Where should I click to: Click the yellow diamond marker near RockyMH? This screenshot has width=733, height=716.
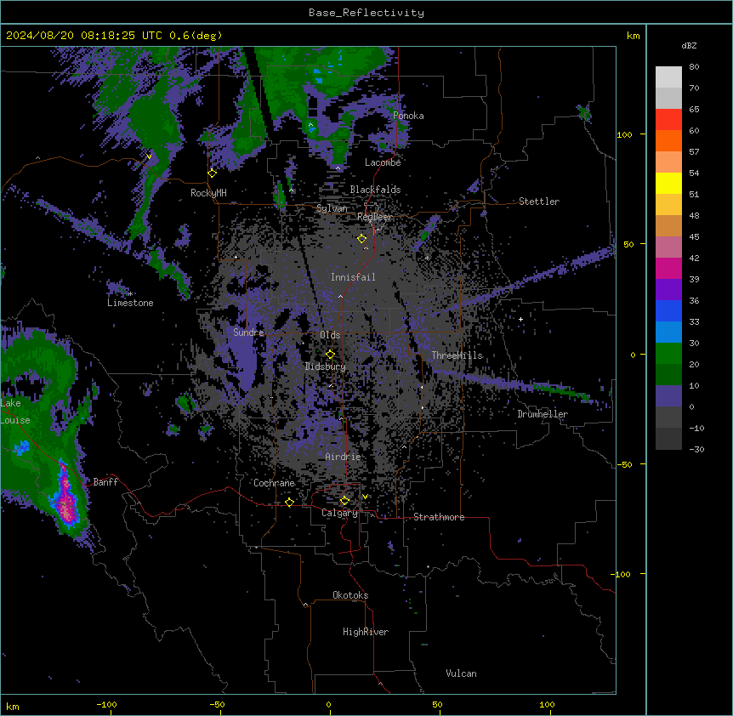point(212,173)
